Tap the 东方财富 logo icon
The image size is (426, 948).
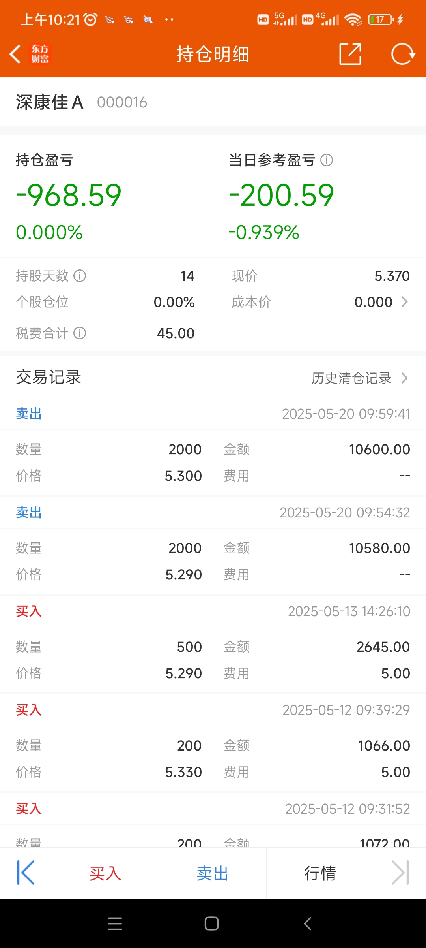click(40, 54)
